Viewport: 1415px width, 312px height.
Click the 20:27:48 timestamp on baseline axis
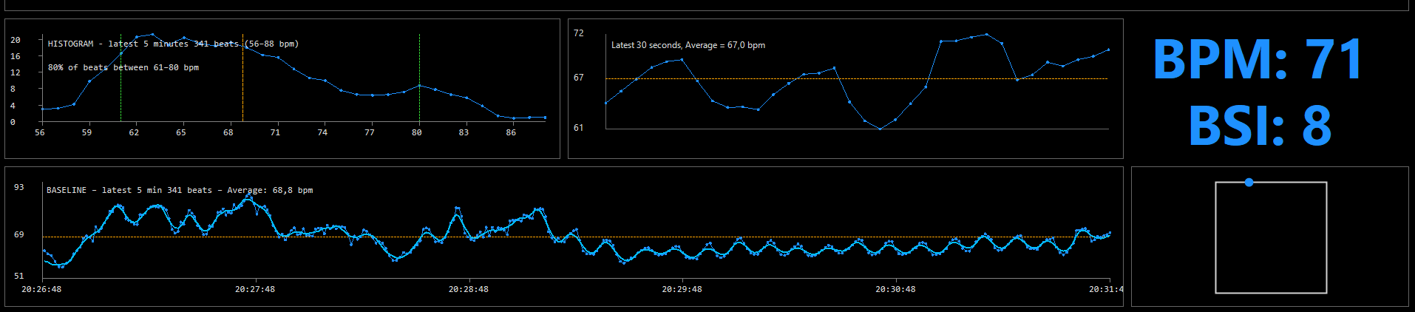(x=254, y=289)
